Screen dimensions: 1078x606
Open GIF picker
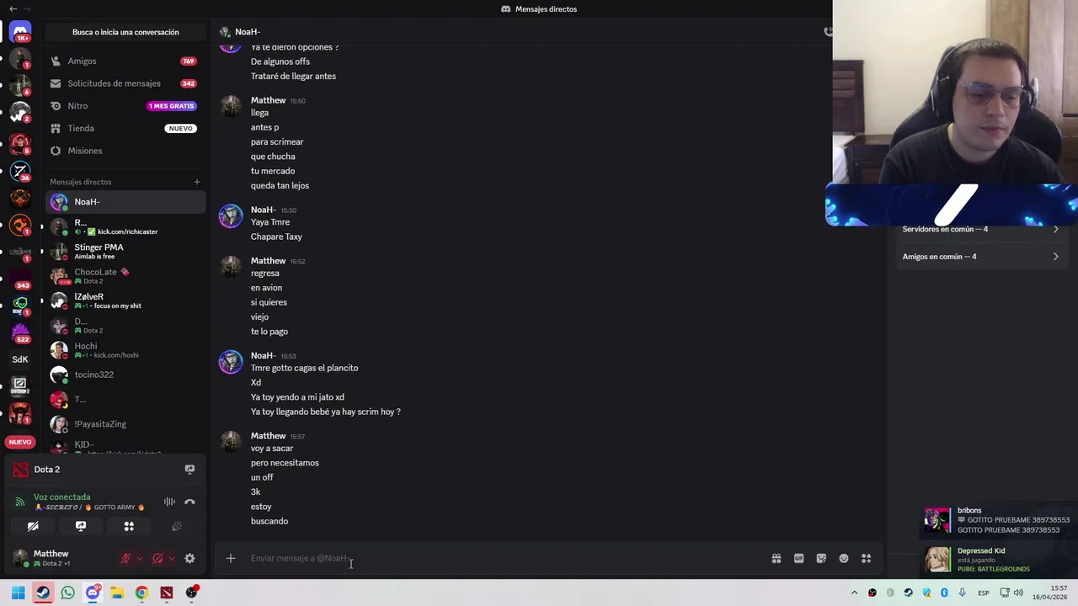tap(798, 558)
